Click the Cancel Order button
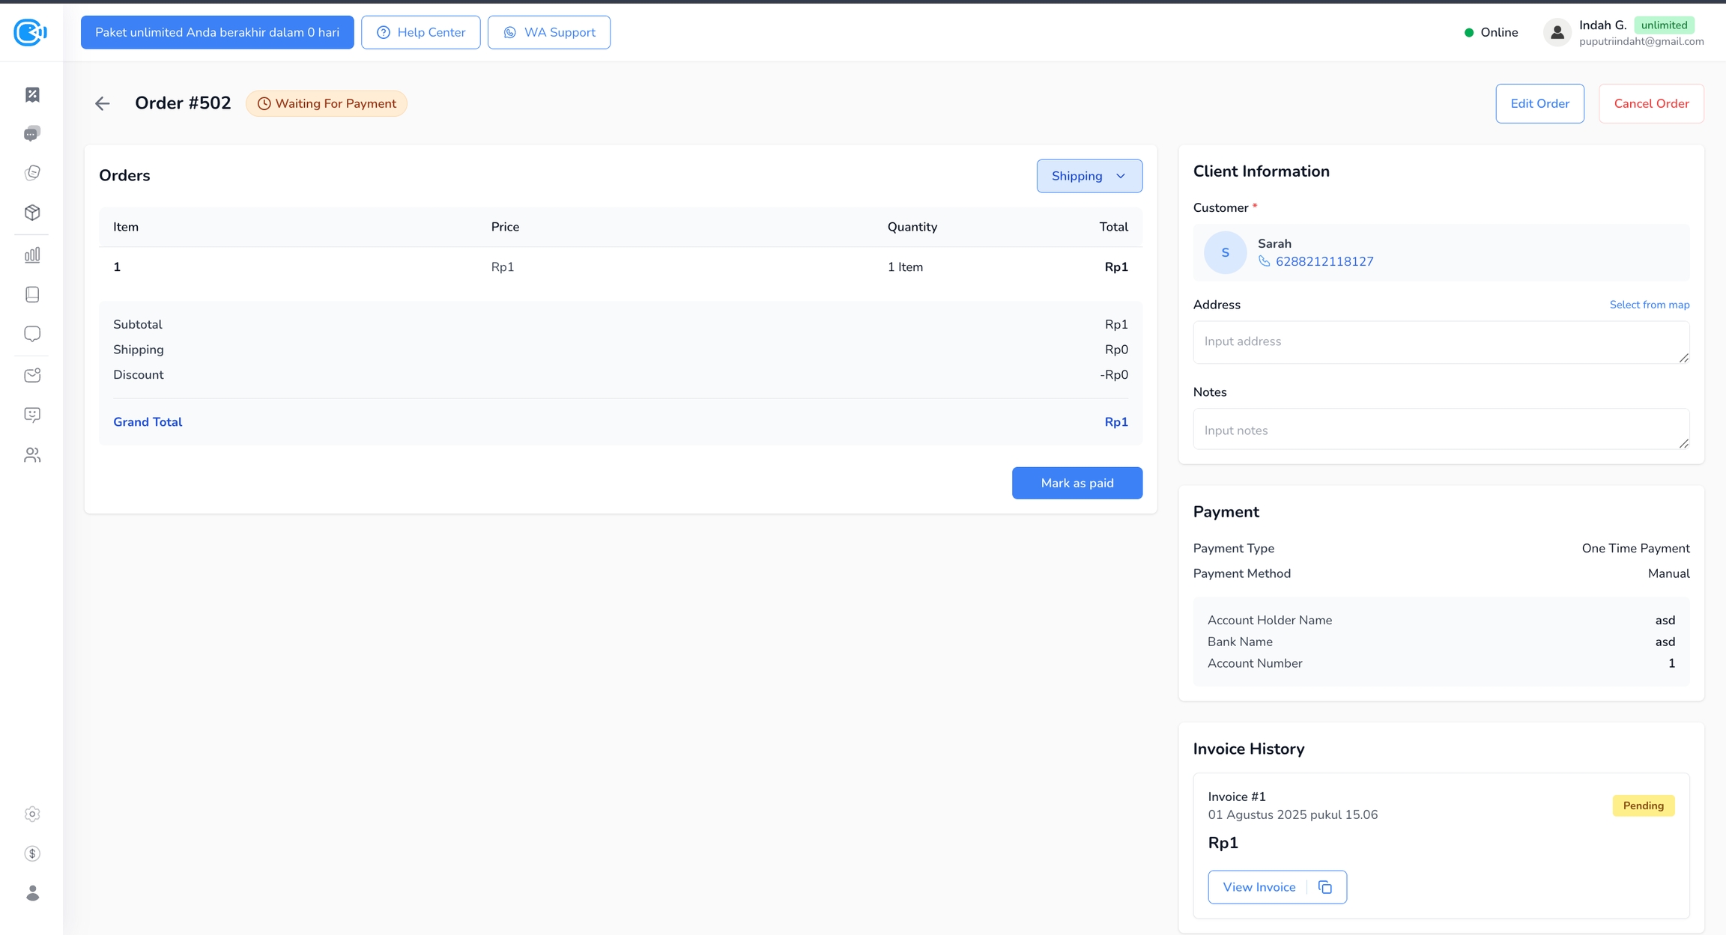 click(x=1651, y=103)
